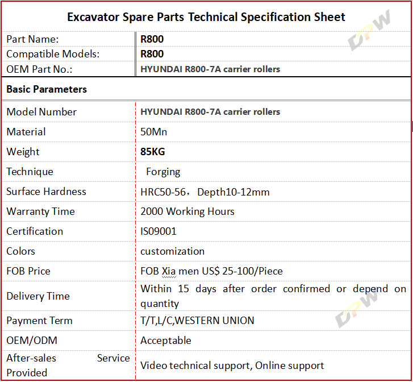
Task: Click the '2000 Working Hours' value
Action: pos(187,211)
